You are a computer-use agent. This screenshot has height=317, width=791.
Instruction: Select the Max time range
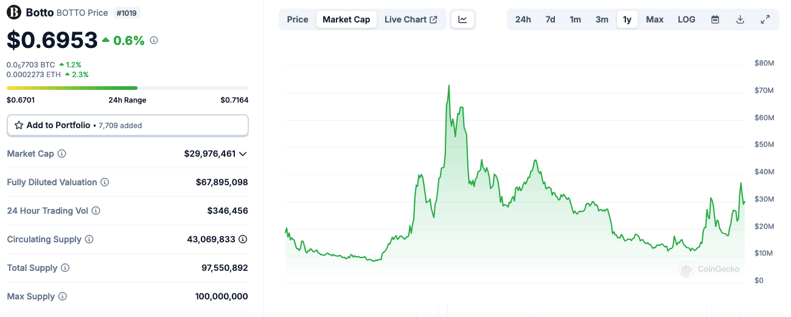pos(655,19)
